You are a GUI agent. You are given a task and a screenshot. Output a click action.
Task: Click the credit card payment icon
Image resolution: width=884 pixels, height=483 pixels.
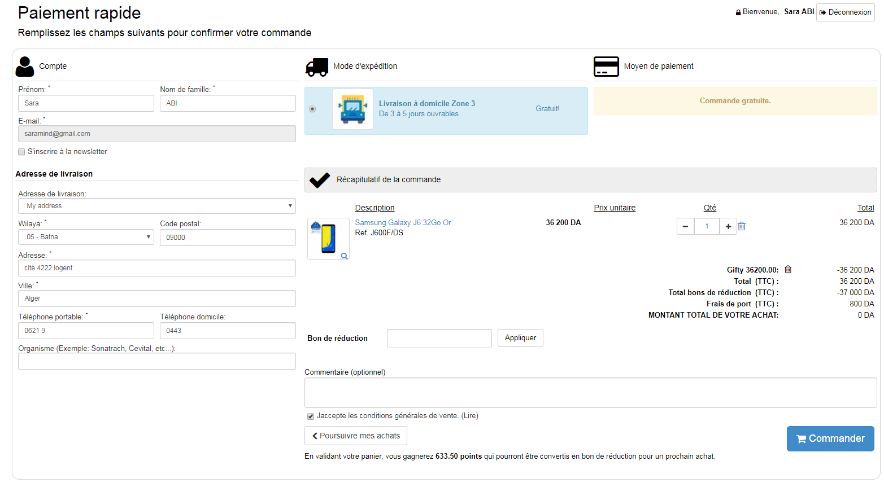point(606,67)
